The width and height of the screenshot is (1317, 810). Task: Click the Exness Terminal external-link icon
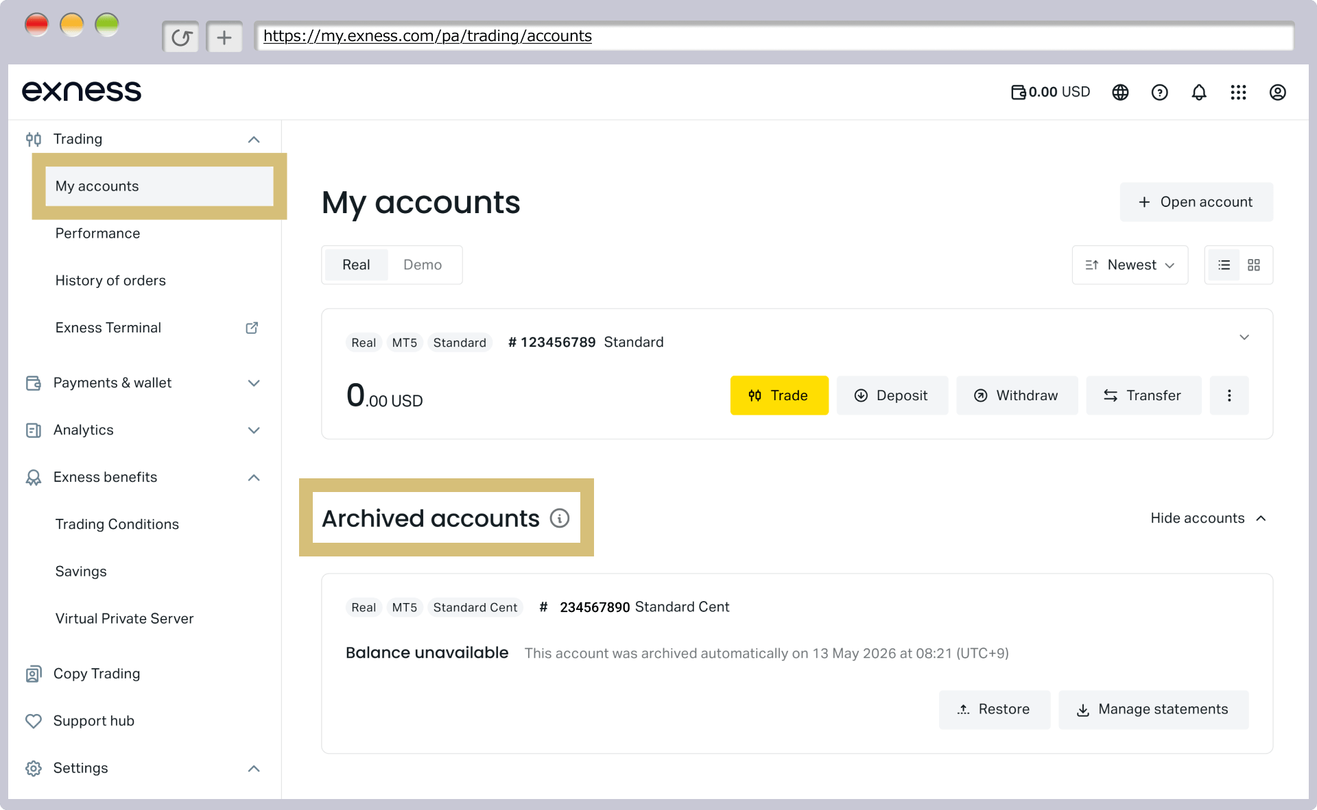[252, 328]
